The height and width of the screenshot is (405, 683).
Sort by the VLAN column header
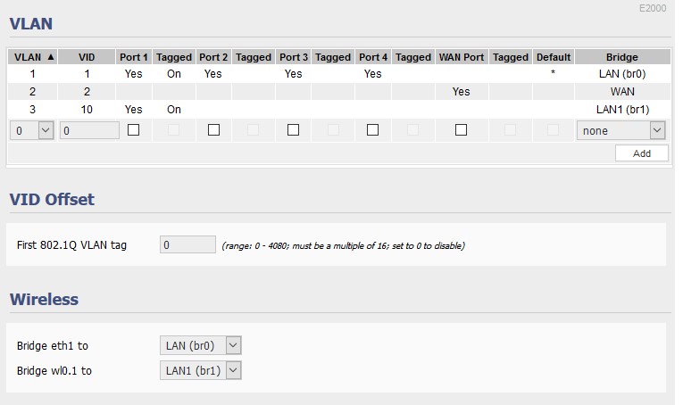(33, 57)
